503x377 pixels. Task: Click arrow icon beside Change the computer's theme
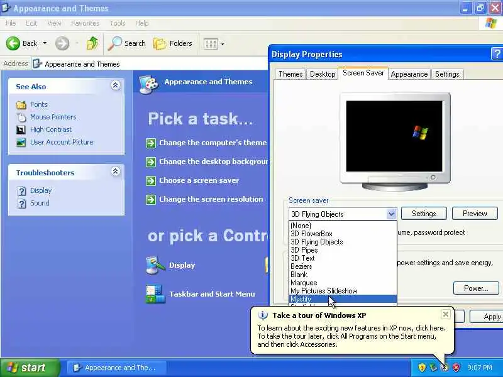(151, 143)
